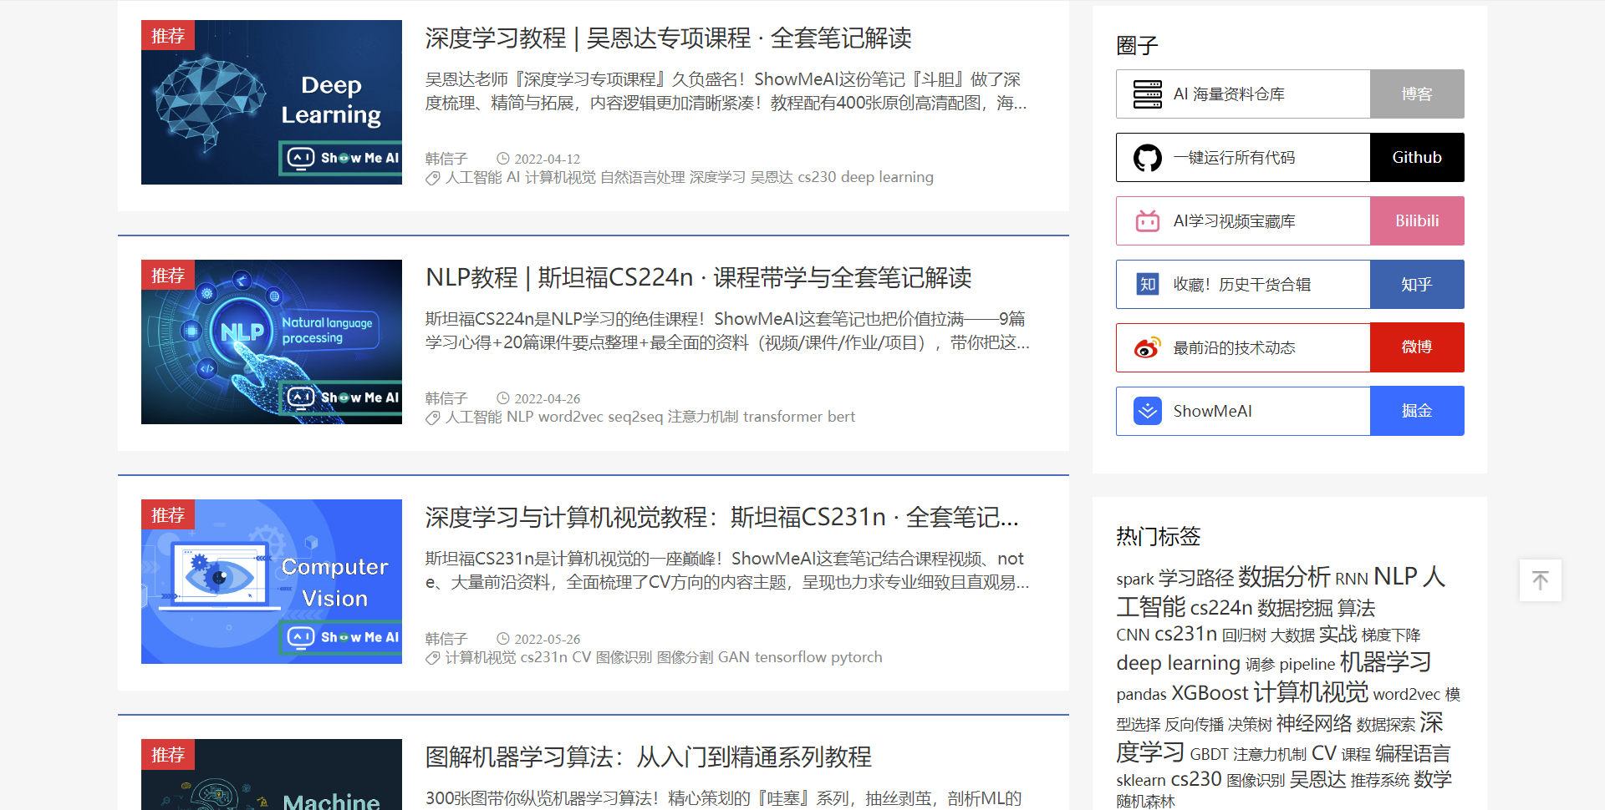
Task: Select the XGBoost hot tag
Action: point(1209,693)
